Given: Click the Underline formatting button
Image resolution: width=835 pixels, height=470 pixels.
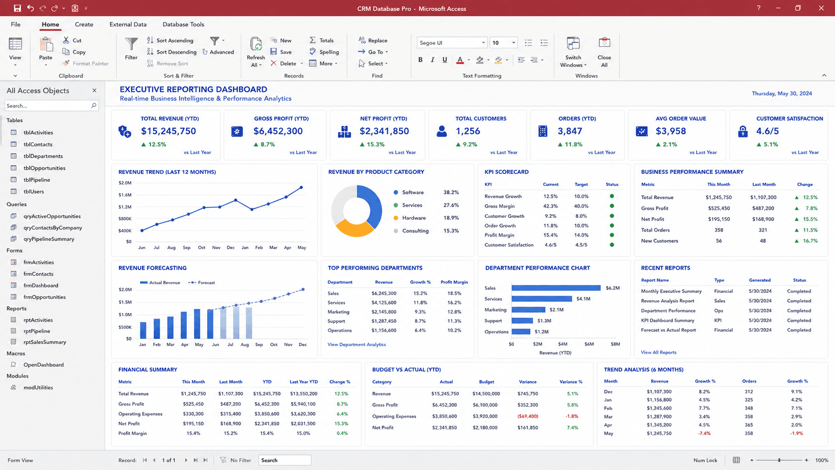Looking at the screenshot, I should [x=444, y=60].
